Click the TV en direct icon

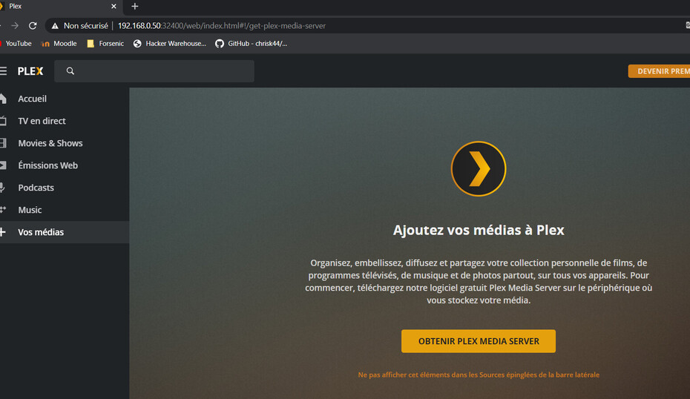tap(3, 121)
